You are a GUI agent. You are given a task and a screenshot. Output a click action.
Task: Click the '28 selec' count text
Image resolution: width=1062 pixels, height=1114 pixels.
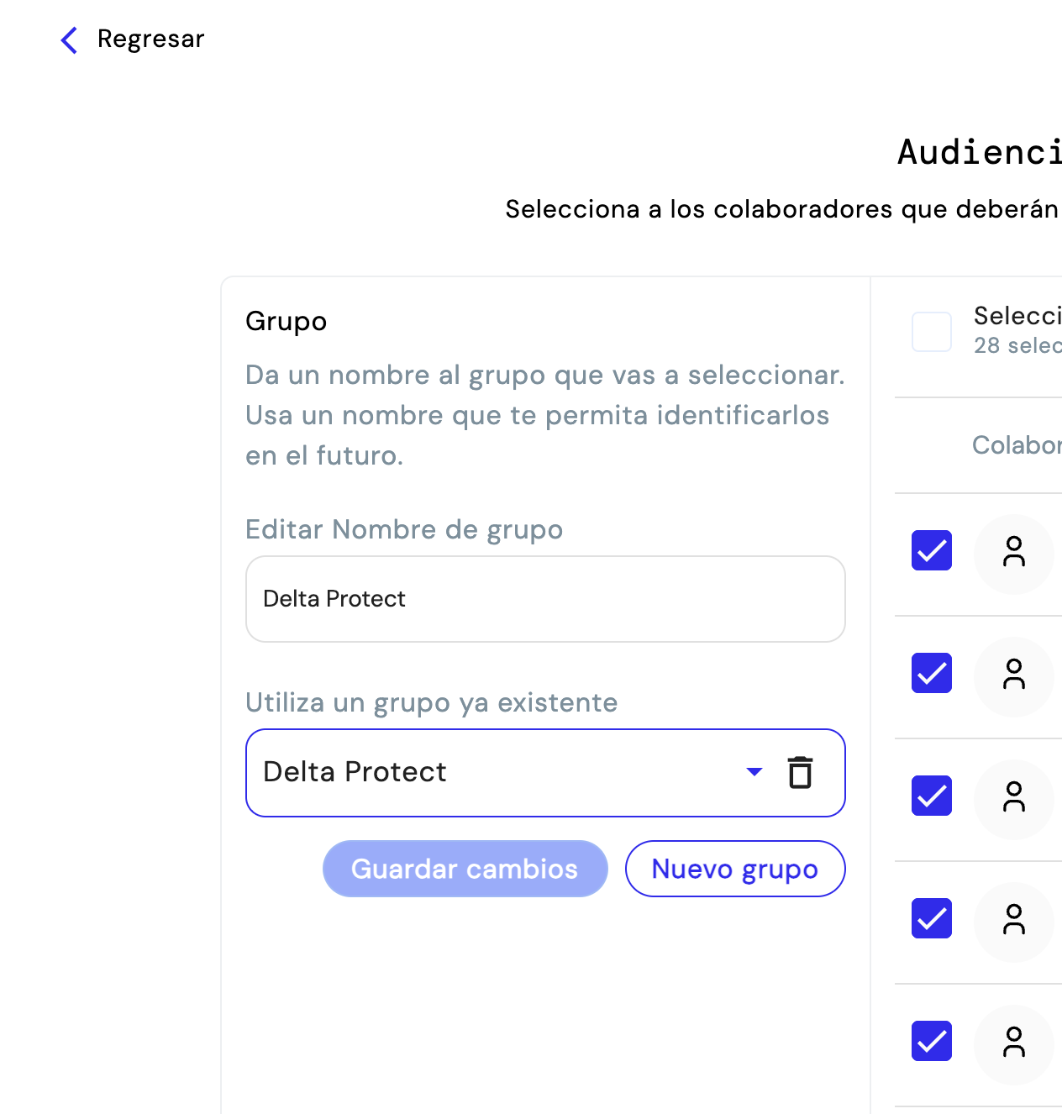tap(1017, 345)
